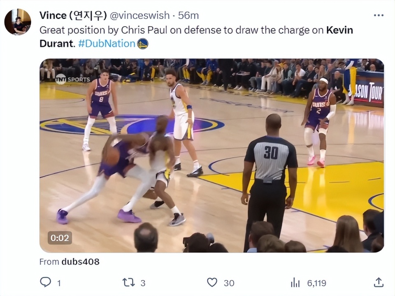Tap the share upload icon
Image resolution: width=395 pixels, height=296 pixels.
point(379,282)
